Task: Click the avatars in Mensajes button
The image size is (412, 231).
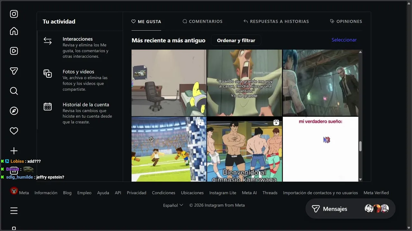Action: point(377,209)
